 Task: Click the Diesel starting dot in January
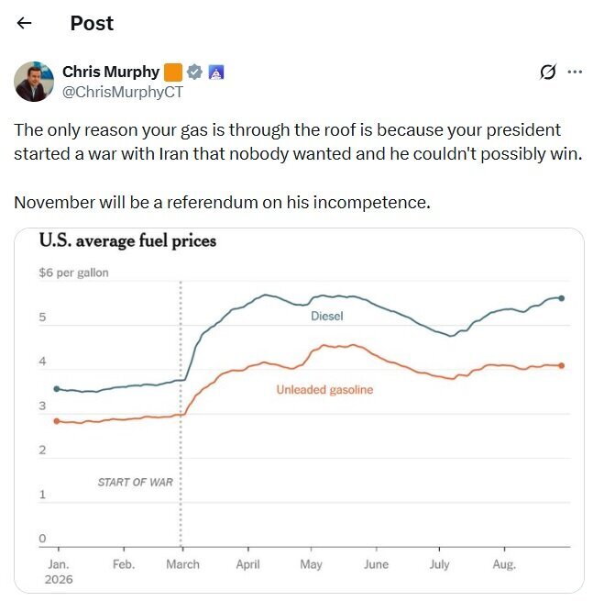click(x=57, y=389)
